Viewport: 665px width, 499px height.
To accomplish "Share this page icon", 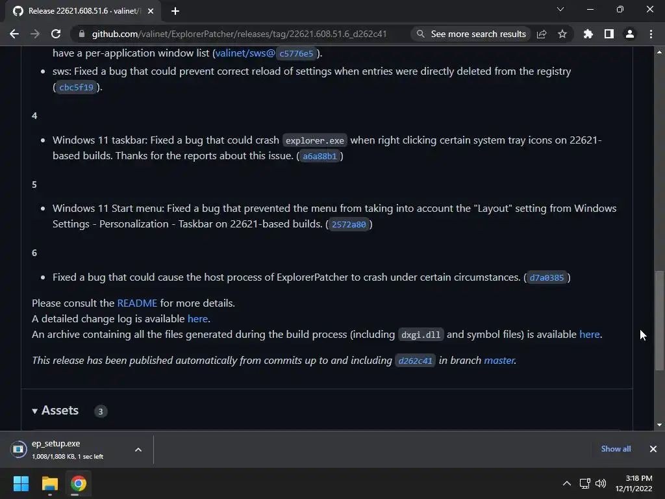I will 542,34.
